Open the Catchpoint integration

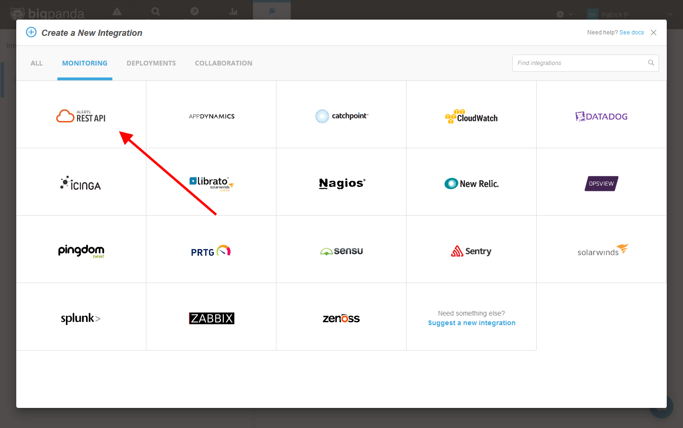click(341, 116)
